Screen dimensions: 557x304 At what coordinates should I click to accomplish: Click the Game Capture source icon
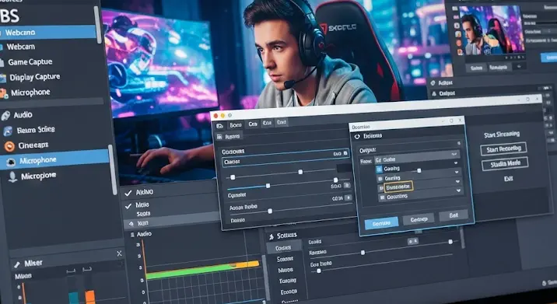point(2,62)
